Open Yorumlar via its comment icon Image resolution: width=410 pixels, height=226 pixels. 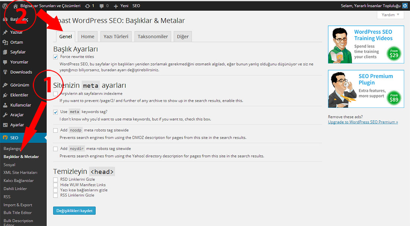pyautogui.click(x=5, y=62)
